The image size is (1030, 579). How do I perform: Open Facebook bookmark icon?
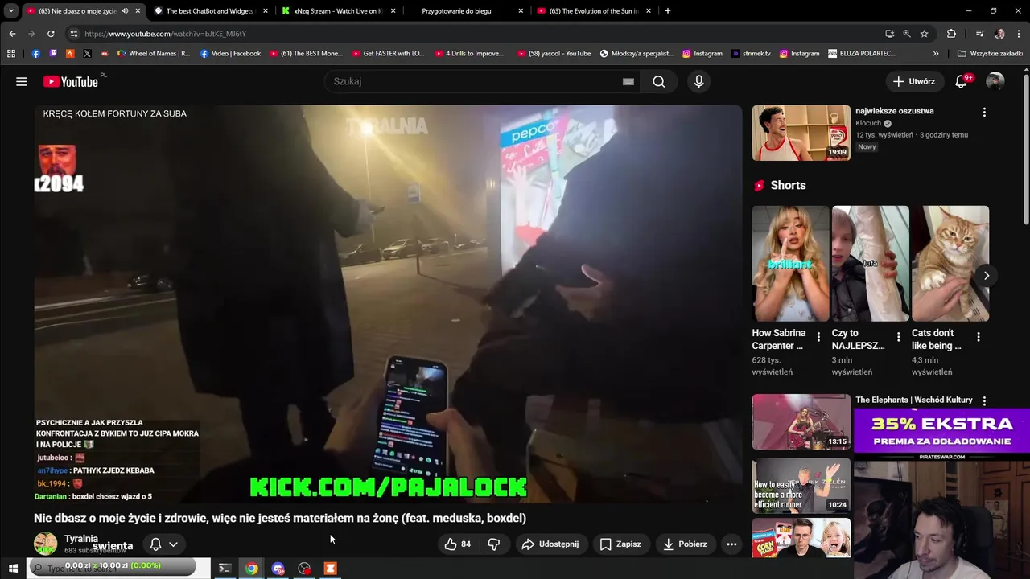[35, 54]
